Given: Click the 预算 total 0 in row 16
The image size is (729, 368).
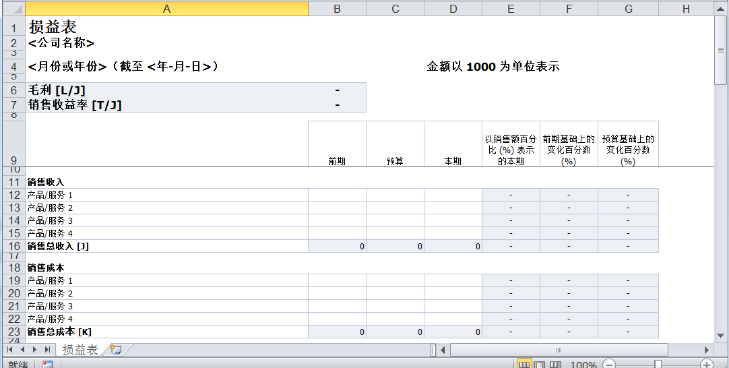Looking at the screenshot, I should point(395,246).
